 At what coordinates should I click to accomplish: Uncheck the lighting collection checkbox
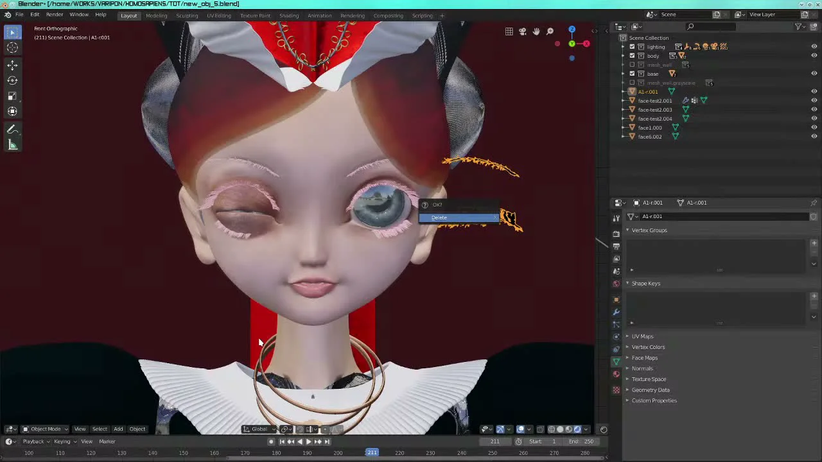tap(632, 47)
